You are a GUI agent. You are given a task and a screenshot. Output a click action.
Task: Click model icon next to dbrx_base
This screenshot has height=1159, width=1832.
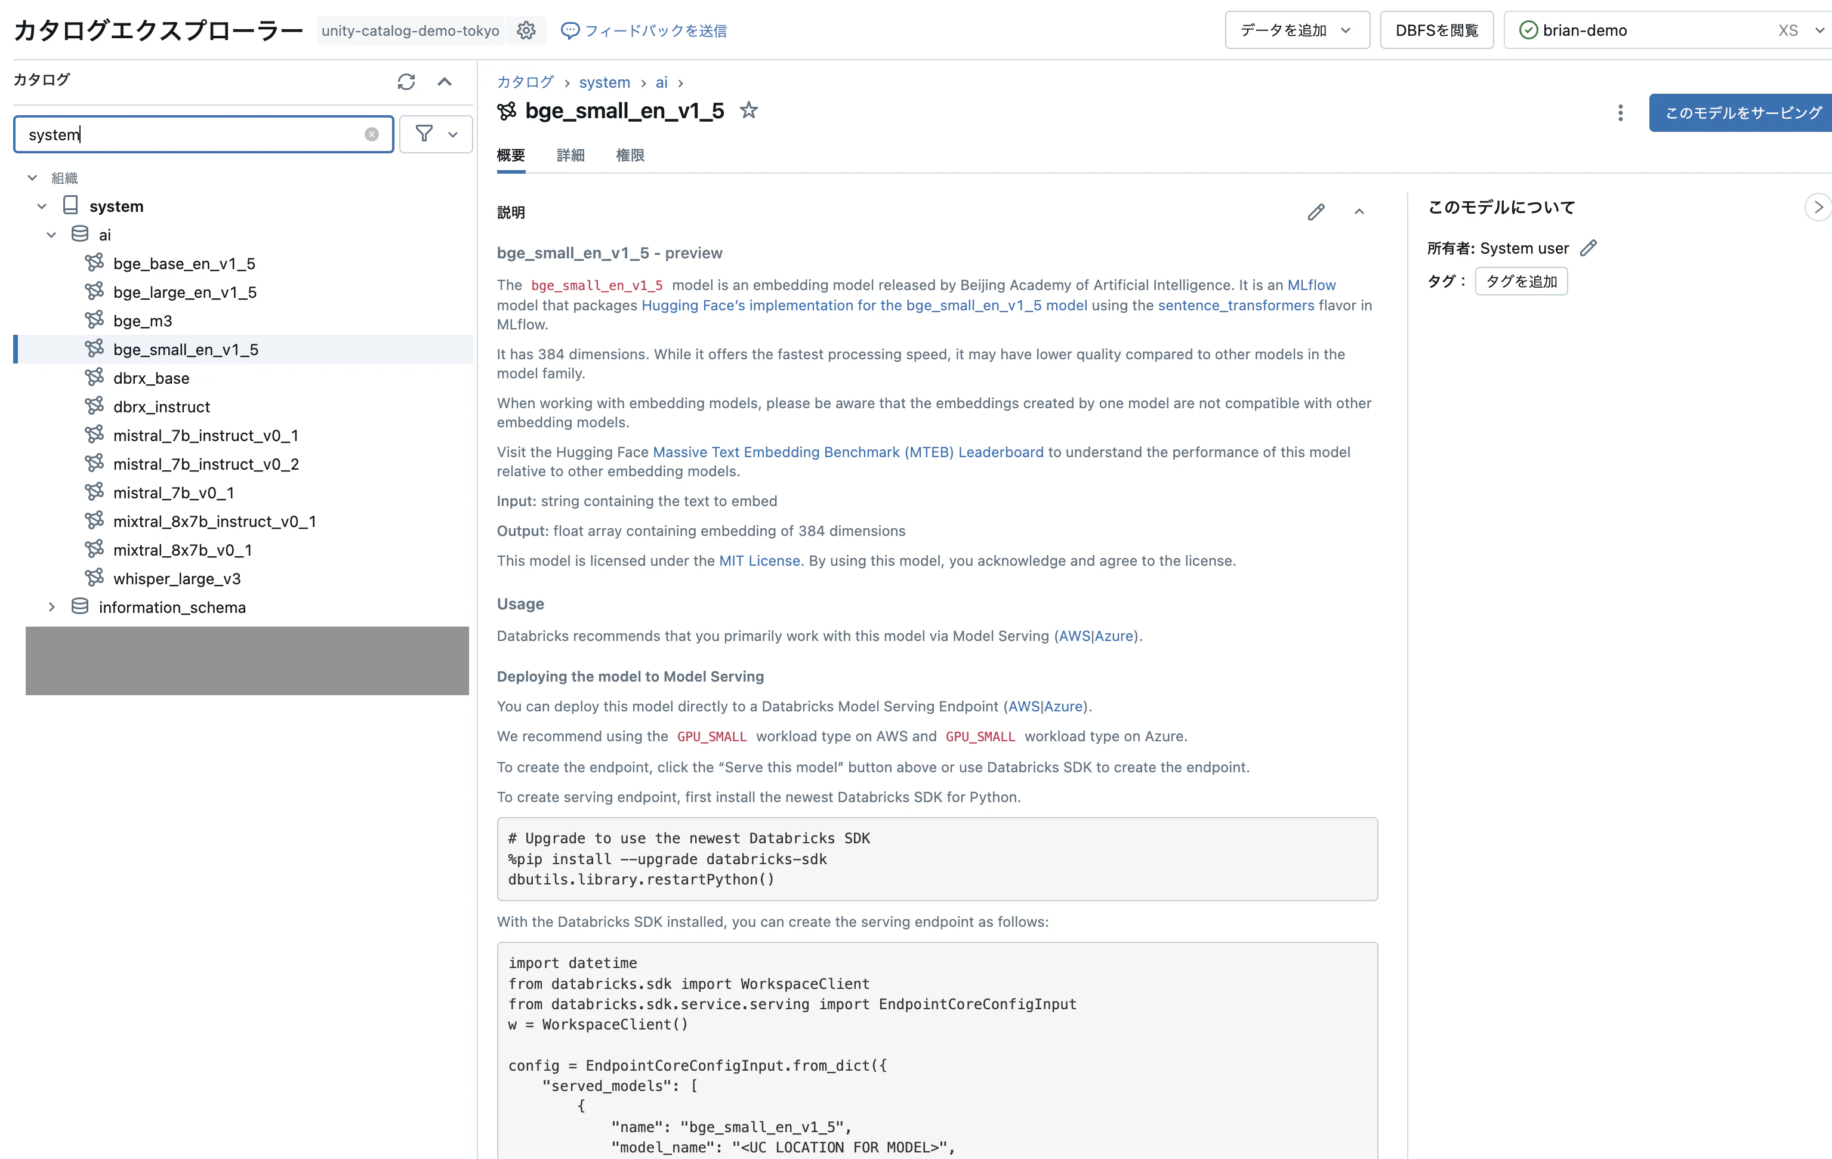click(x=94, y=377)
